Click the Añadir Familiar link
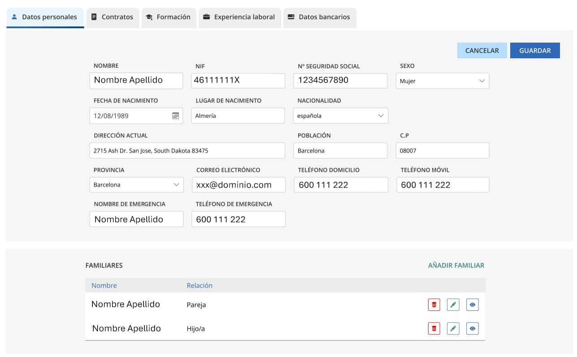Image resolution: width=577 pixels, height=357 pixels. pos(456,266)
